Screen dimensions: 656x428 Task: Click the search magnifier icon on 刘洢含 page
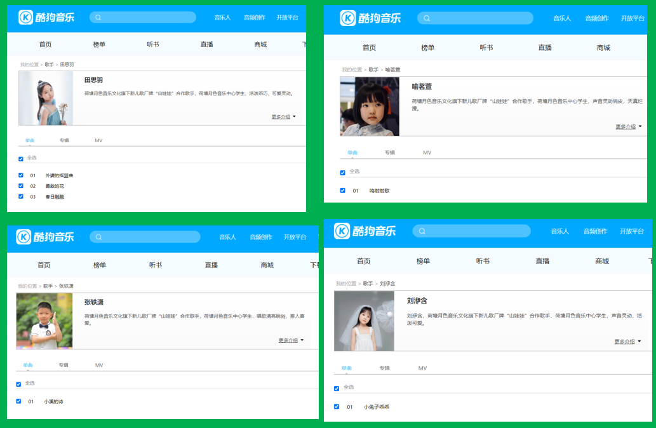click(422, 231)
